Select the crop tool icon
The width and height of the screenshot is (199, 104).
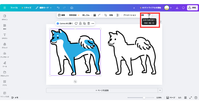tap(105, 15)
